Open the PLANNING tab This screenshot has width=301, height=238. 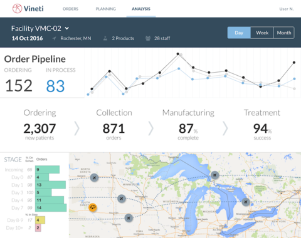coord(106,9)
